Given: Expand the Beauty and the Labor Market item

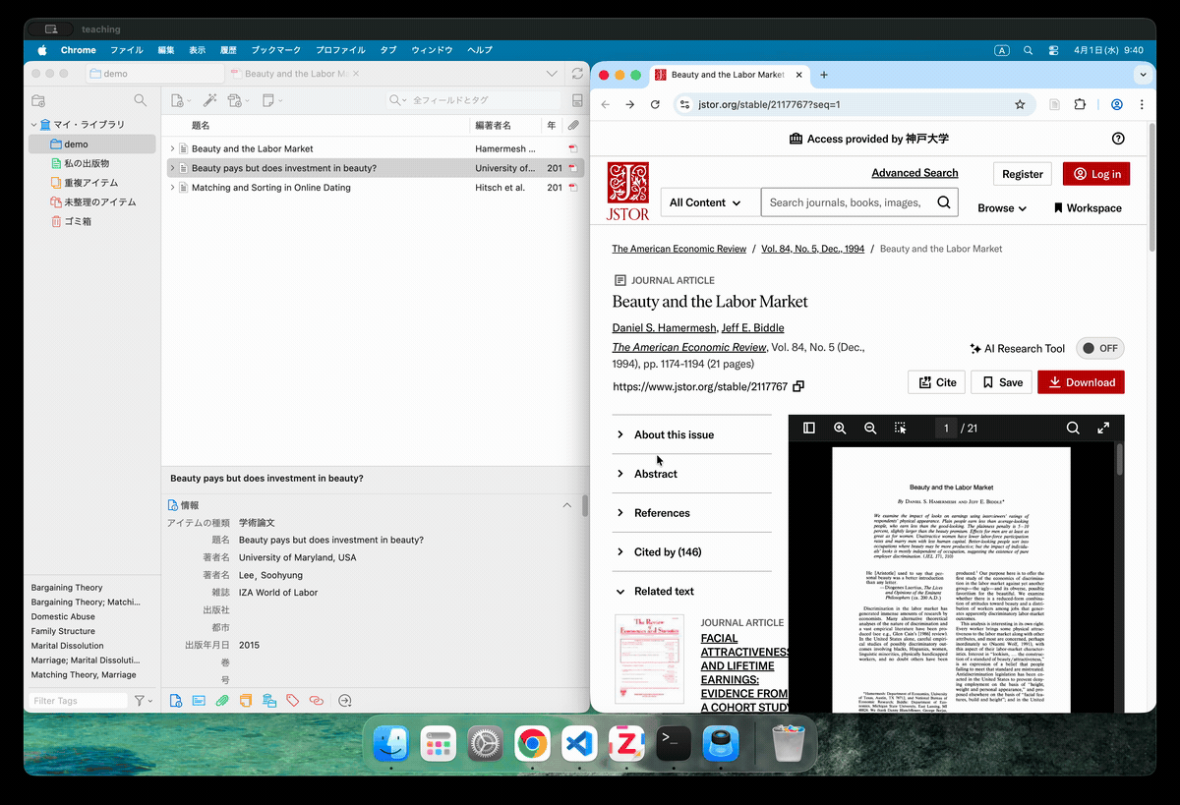Looking at the screenshot, I should coord(173,149).
